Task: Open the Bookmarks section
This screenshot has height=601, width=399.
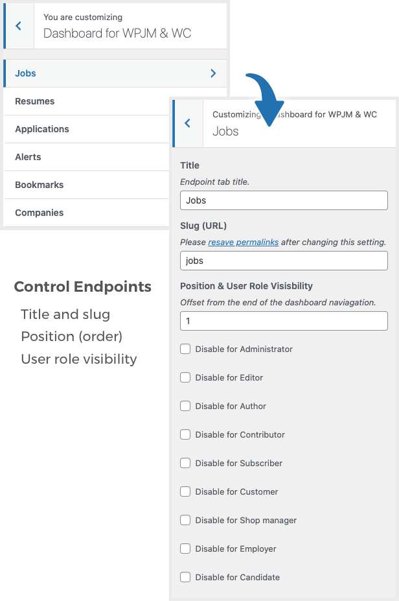Action: coord(40,185)
